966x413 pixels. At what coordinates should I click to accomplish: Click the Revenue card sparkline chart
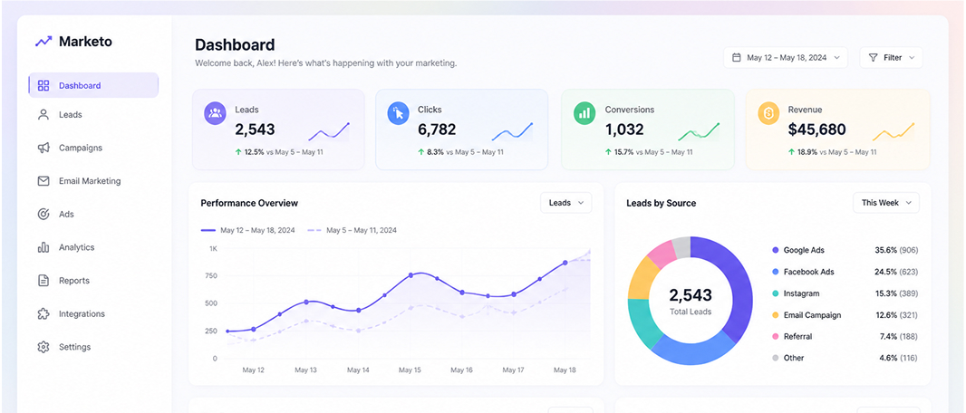pyautogui.click(x=894, y=131)
